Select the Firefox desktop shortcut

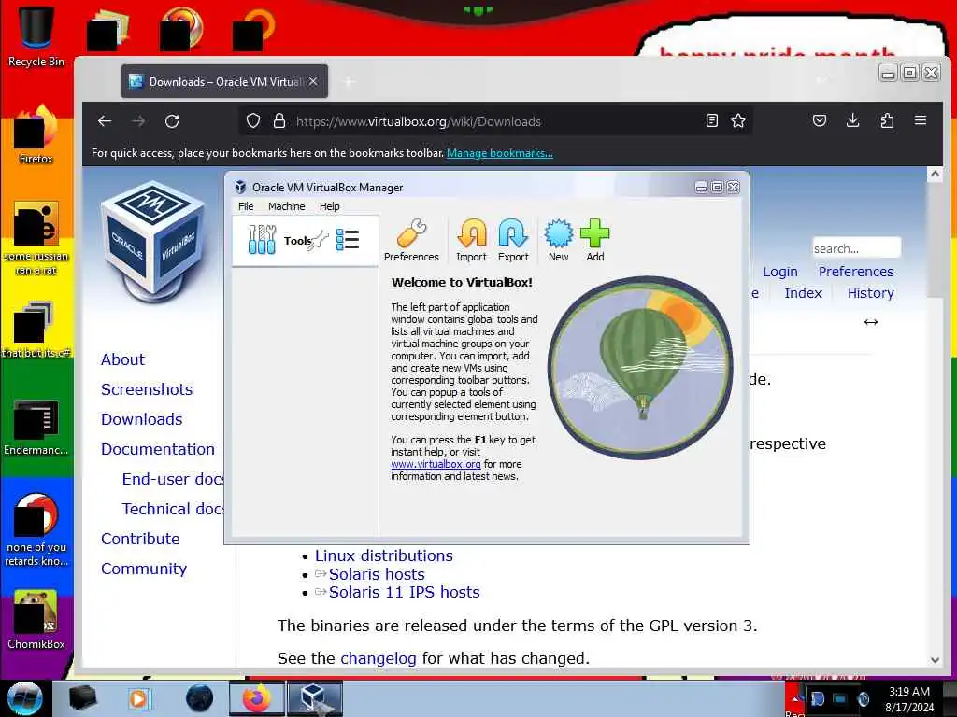(36, 134)
